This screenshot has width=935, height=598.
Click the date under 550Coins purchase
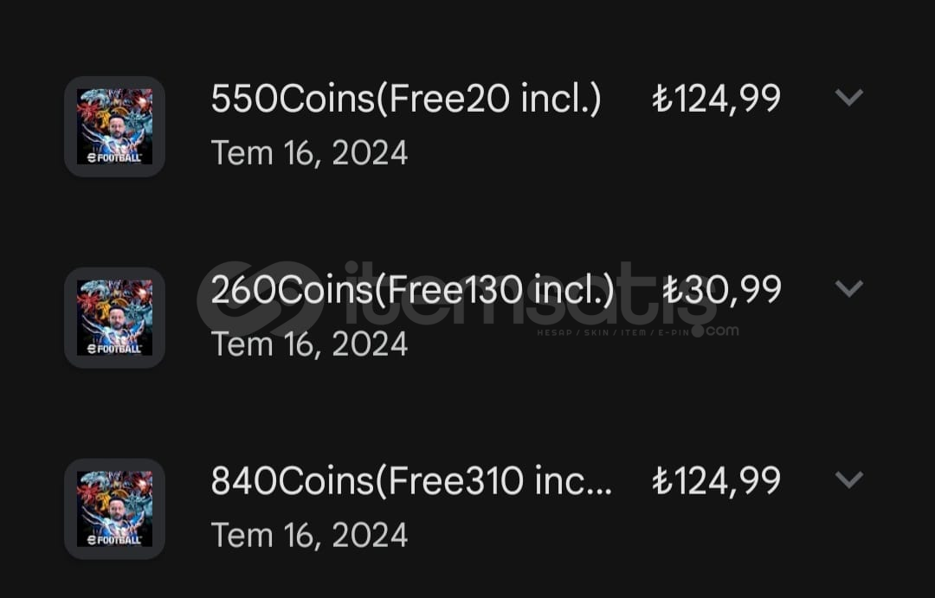point(309,153)
